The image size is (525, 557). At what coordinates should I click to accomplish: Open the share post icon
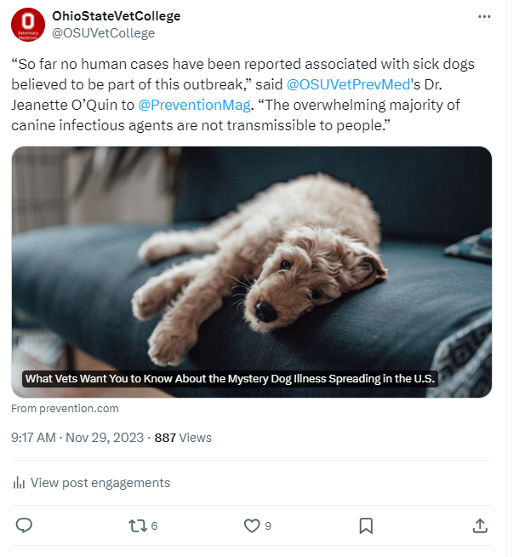pos(480,525)
